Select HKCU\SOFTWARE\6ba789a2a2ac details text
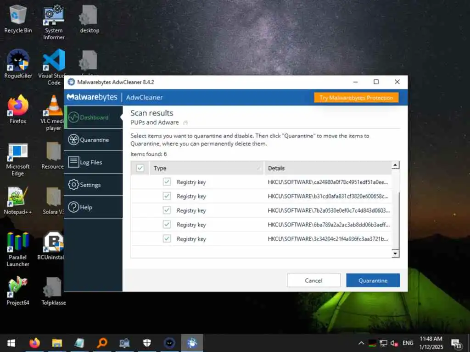 tap(329, 225)
